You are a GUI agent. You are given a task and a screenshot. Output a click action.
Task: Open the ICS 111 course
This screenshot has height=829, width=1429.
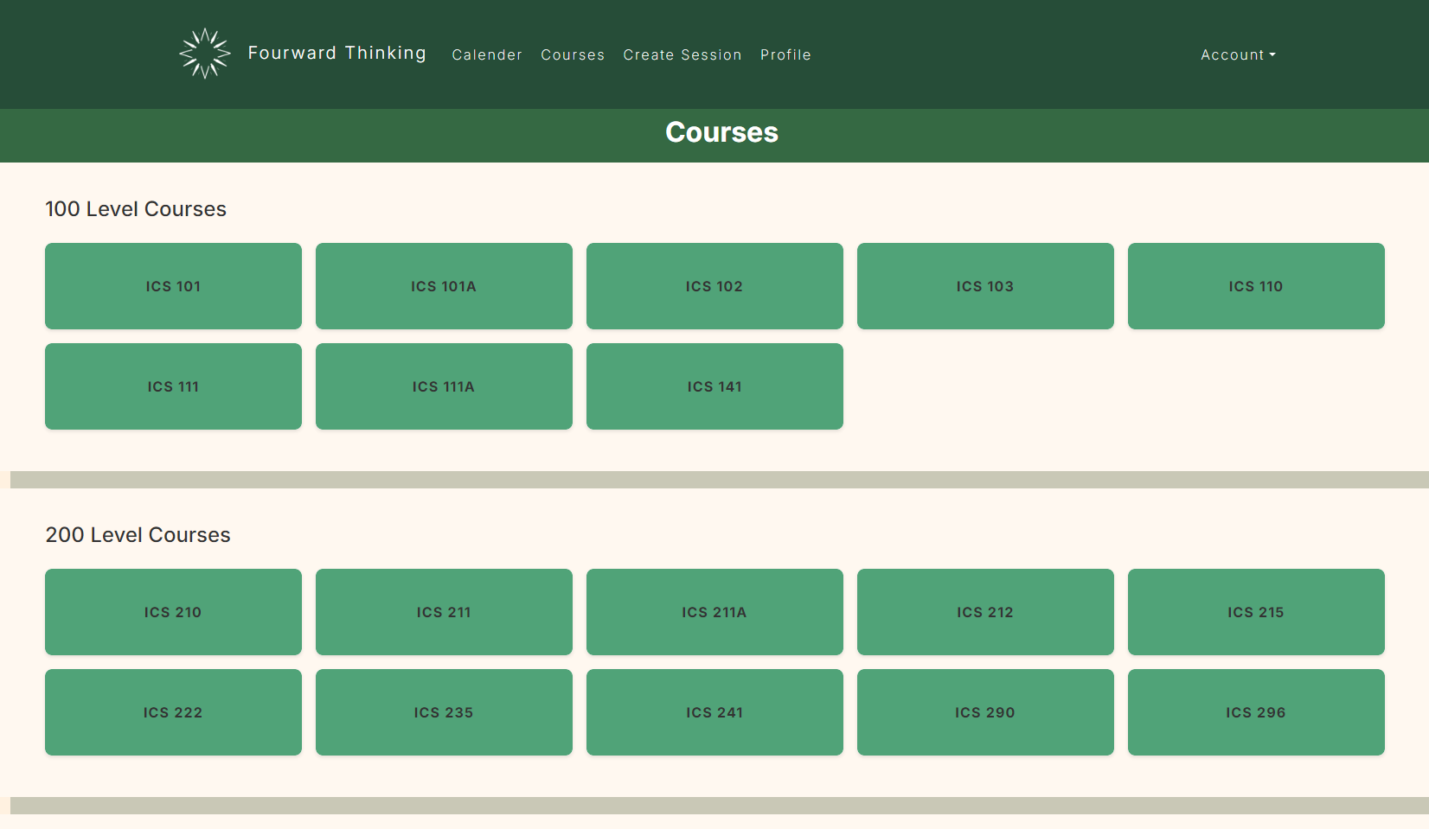pyautogui.click(x=173, y=386)
